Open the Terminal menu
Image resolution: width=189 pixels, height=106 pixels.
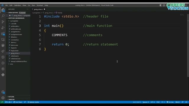[x=40, y=5]
